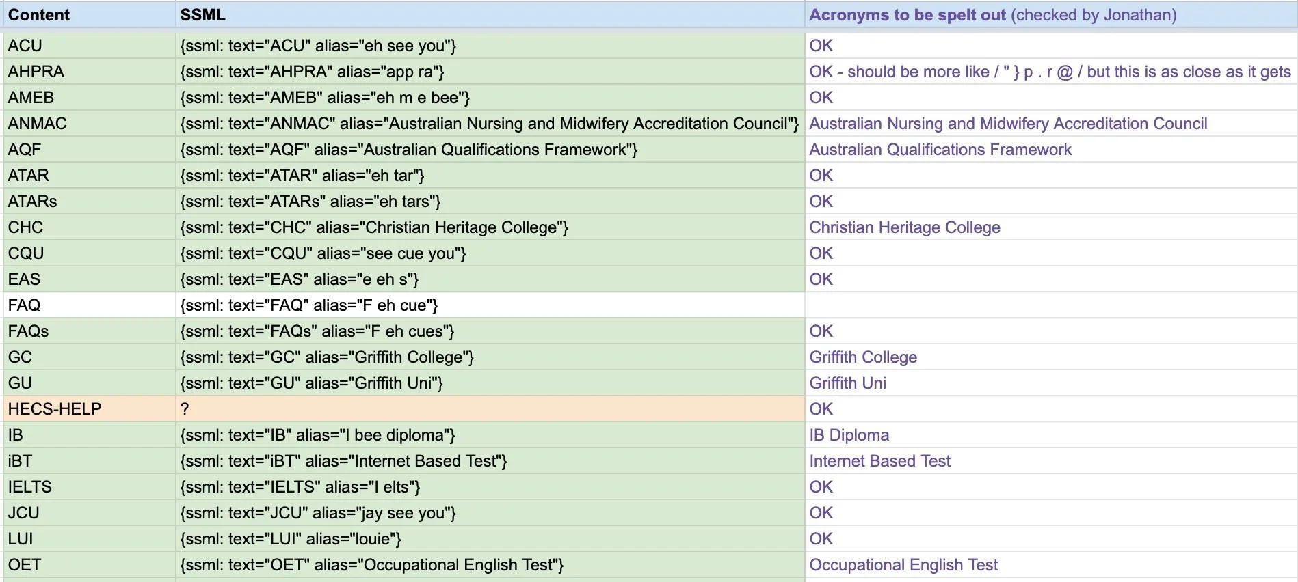Click the purple 'Australian Qualifications Framework' cell

tap(1050, 150)
